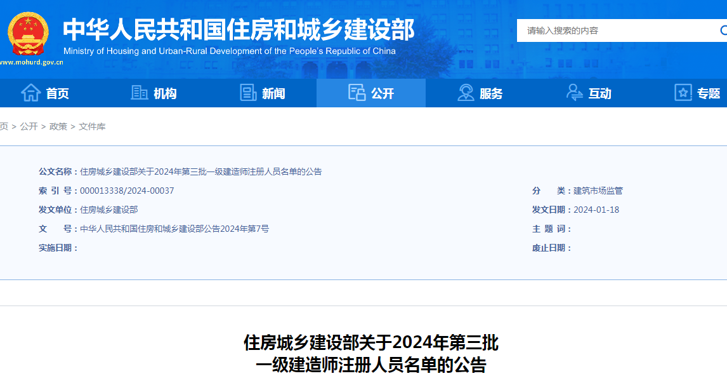Open the 机构 navigation tab
The image size is (727, 376).
coord(154,93)
